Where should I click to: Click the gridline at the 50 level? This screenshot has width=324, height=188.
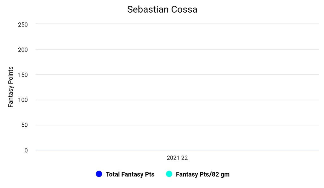coord(177,125)
